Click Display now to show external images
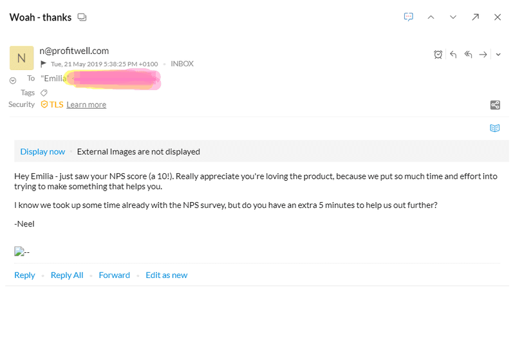 coord(42,151)
